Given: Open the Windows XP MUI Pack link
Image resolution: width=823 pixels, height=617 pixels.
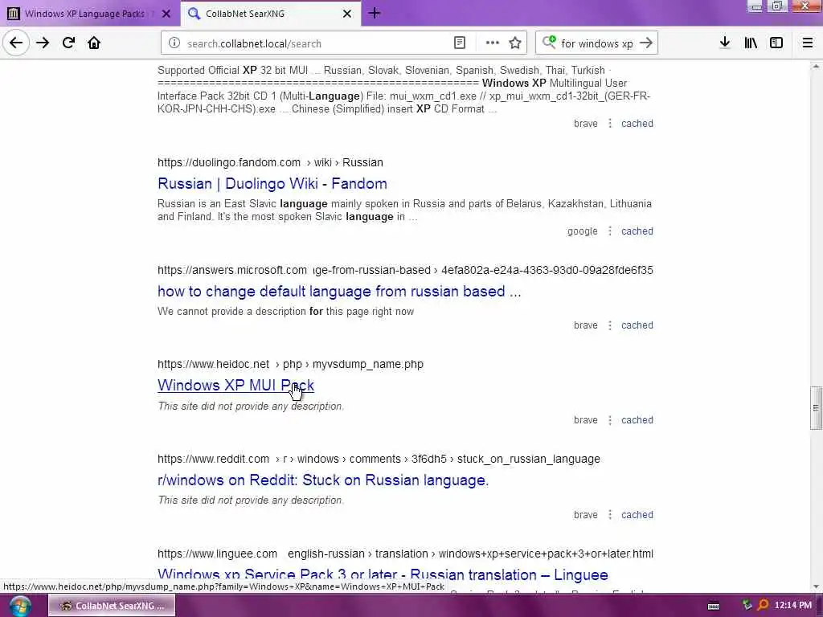Looking at the screenshot, I should pyautogui.click(x=235, y=385).
